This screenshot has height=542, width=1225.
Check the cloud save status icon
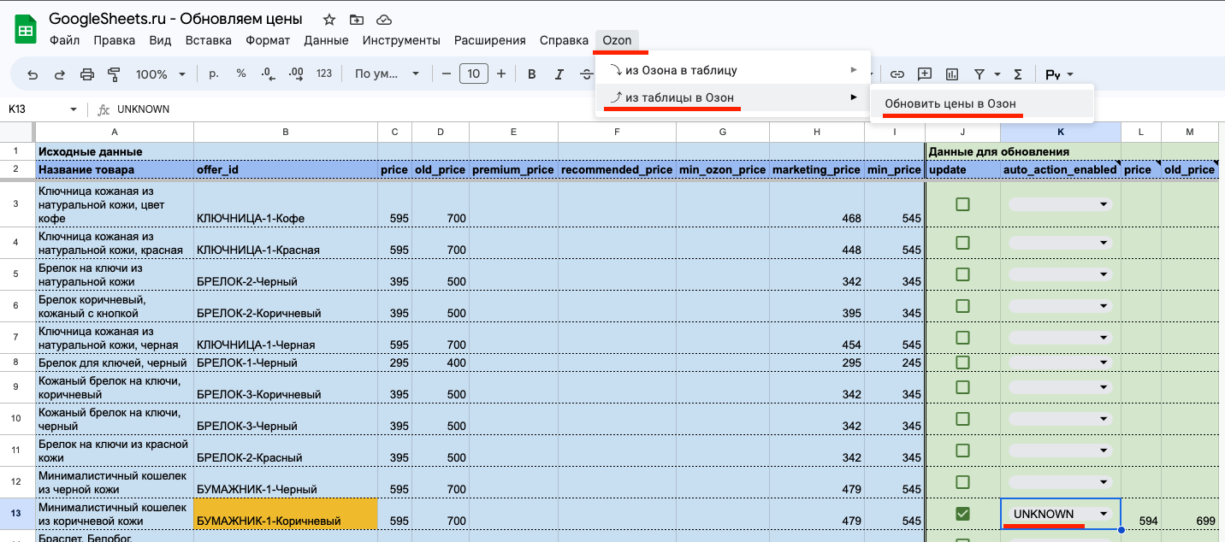(384, 19)
